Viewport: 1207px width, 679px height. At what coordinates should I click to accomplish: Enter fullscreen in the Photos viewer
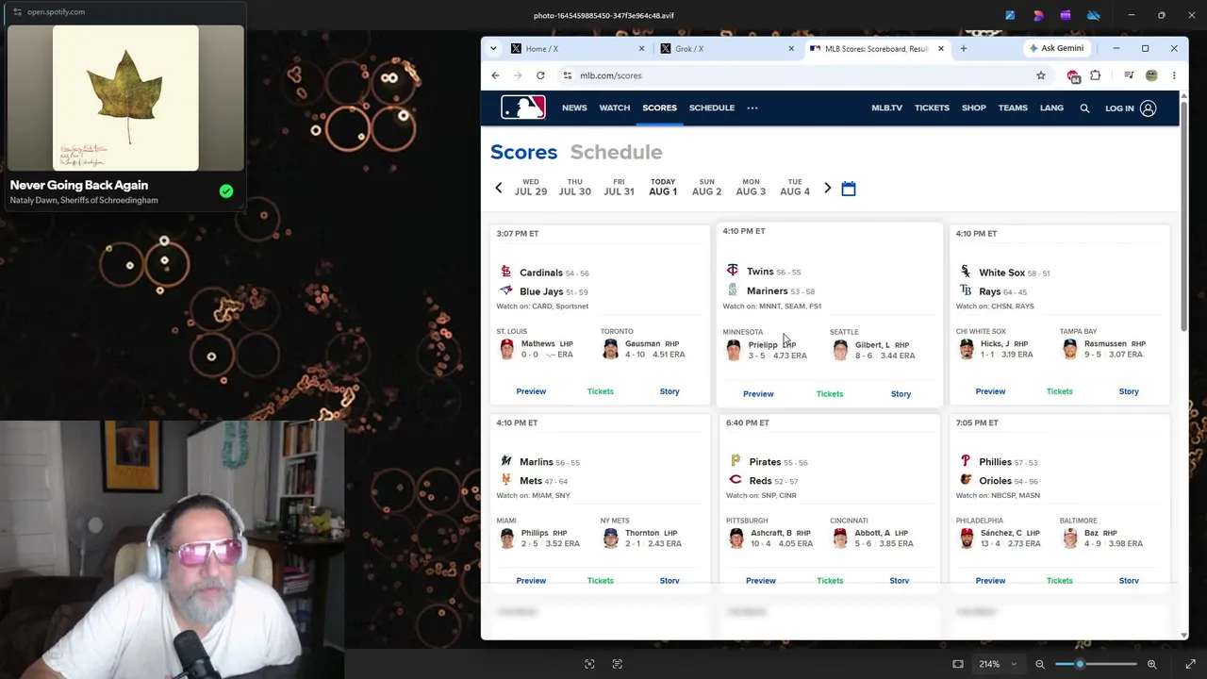pyautogui.click(x=1190, y=664)
